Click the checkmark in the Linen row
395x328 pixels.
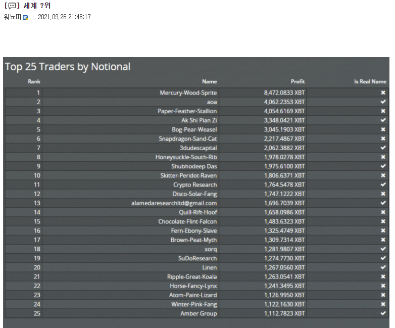(383, 267)
